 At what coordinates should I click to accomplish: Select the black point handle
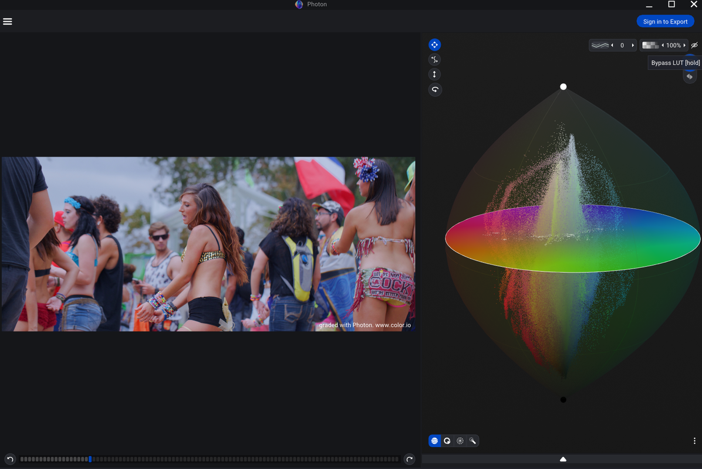click(x=563, y=400)
